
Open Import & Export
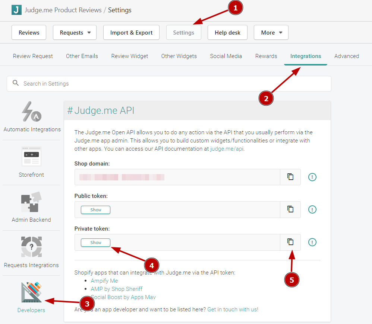(x=131, y=32)
